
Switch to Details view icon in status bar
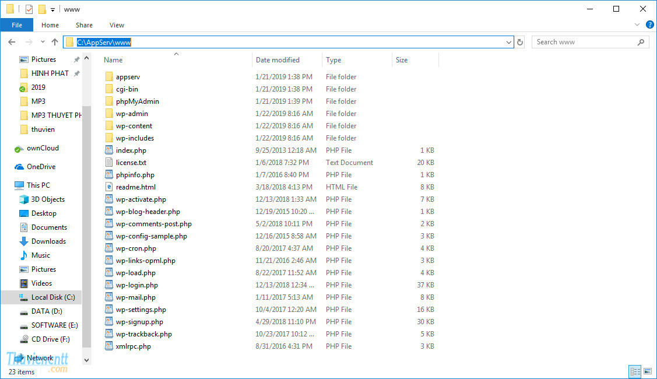point(635,371)
